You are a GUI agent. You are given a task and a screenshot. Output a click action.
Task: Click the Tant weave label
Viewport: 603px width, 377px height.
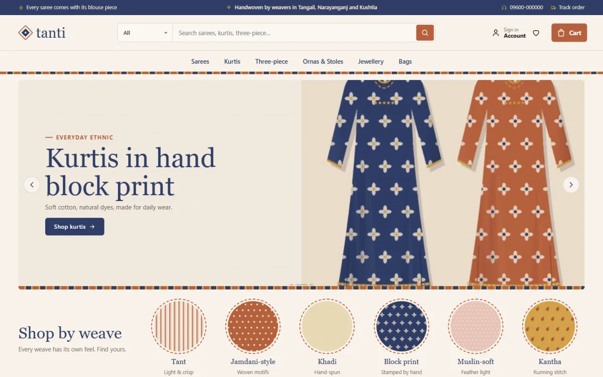(x=178, y=361)
